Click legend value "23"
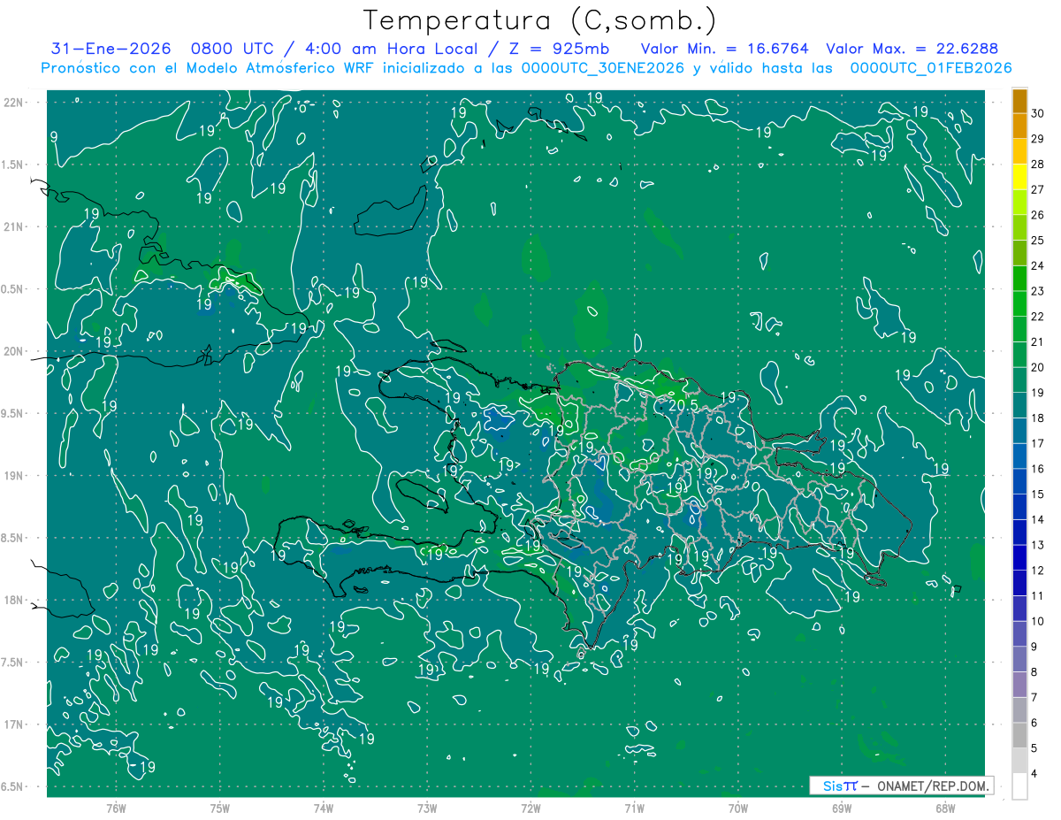The height and width of the screenshot is (820, 1061). [1038, 291]
